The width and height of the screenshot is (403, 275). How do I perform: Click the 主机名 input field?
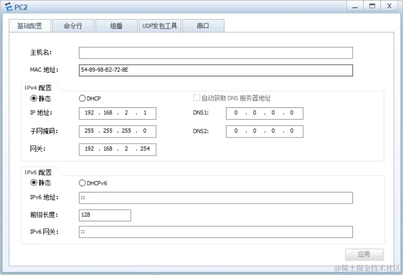[x=216, y=53]
